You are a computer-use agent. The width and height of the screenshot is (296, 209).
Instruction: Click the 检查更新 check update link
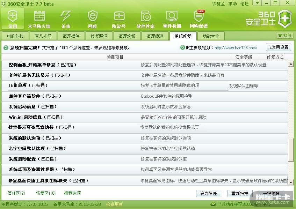pyautogui.click(x=114, y=204)
